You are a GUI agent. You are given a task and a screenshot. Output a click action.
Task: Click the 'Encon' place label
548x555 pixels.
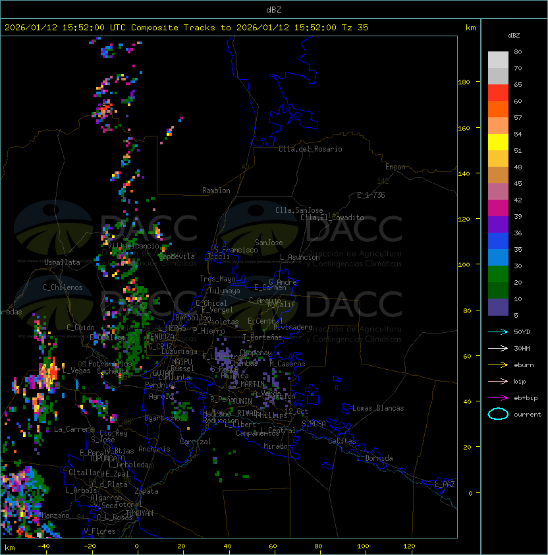tap(395, 167)
